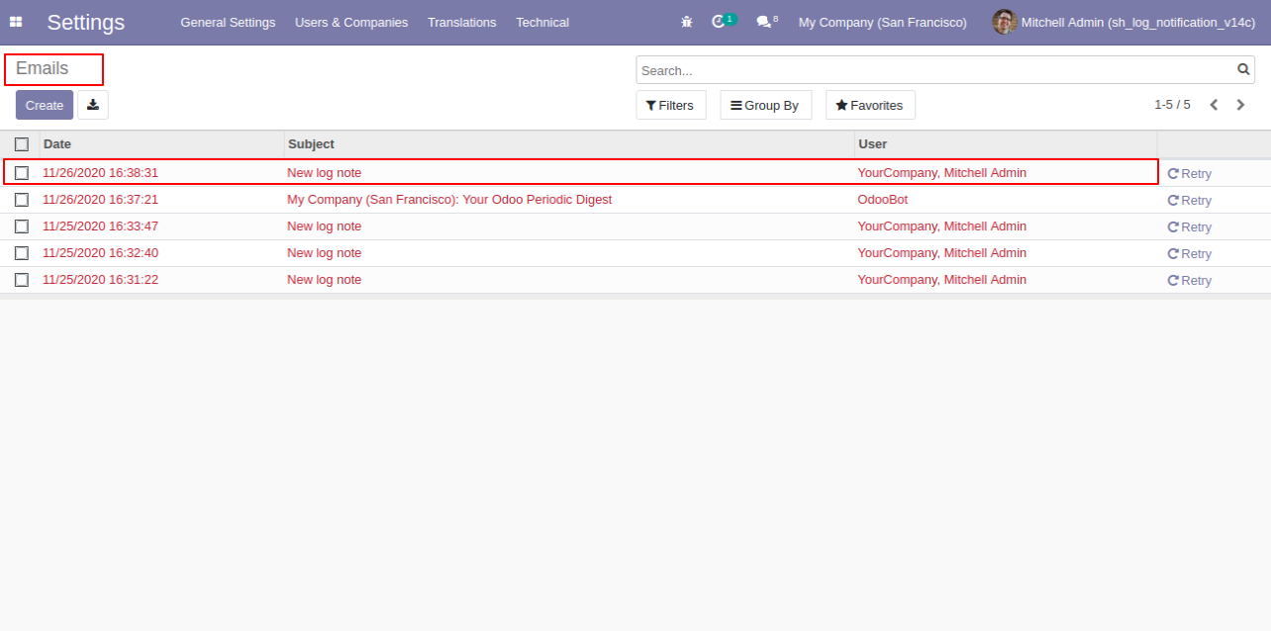Click the 1-5 / 5 pager counter

coord(1172,105)
